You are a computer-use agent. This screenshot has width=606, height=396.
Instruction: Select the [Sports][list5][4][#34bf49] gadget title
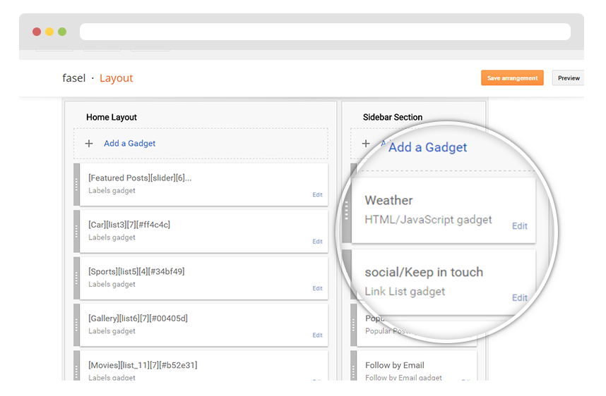136,271
